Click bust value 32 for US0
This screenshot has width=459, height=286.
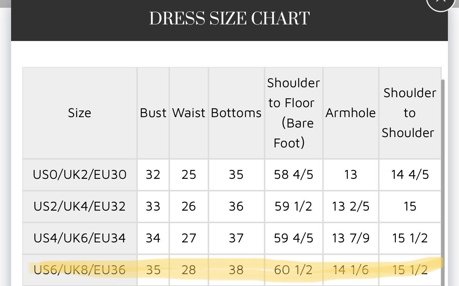pyautogui.click(x=153, y=174)
